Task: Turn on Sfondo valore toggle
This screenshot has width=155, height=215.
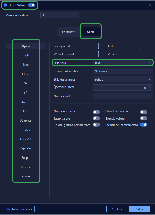Action: pos(144,118)
